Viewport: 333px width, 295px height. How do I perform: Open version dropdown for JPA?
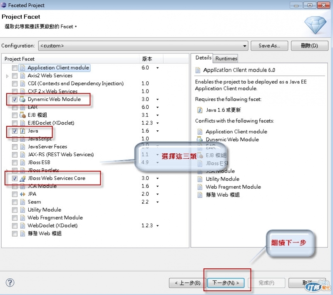158,194
